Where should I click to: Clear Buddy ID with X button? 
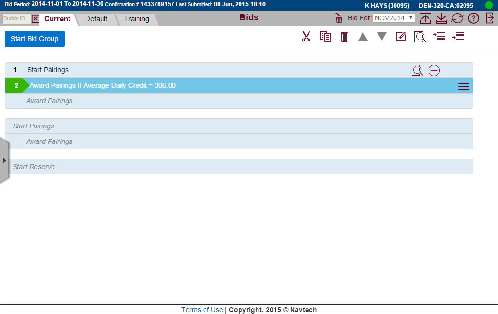click(x=35, y=19)
